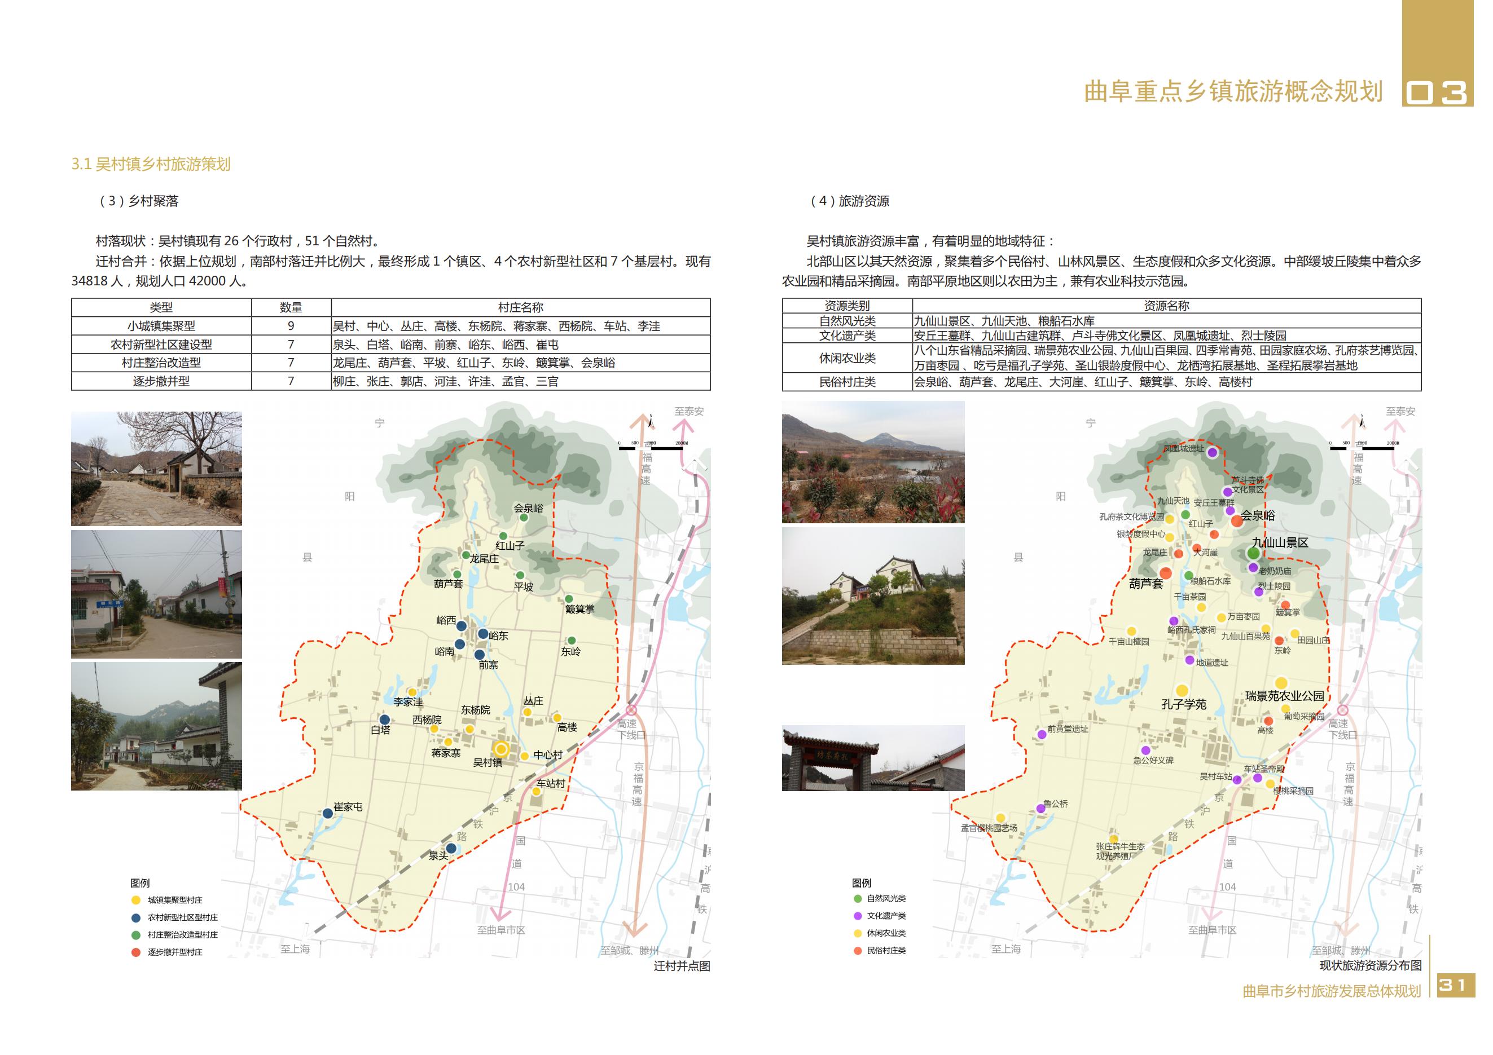This screenshot has height=1055, width=1493.
Task: Click the cell 九仙山景区、九仙天池、粮船石水库
Action: click(x=1166, y=321)
